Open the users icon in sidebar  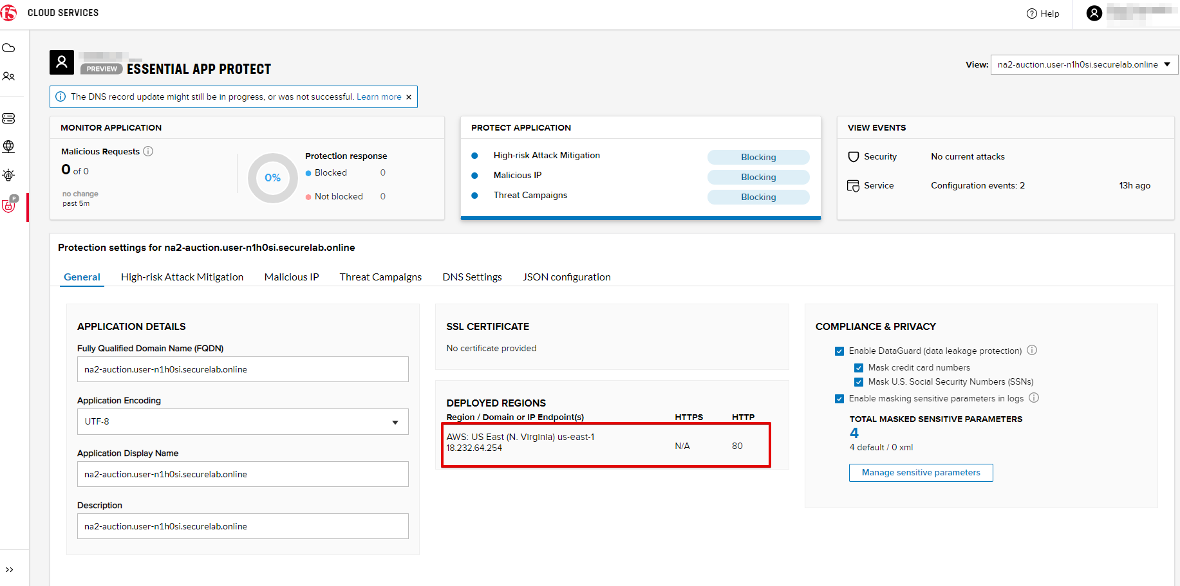[x=8, y=77]
